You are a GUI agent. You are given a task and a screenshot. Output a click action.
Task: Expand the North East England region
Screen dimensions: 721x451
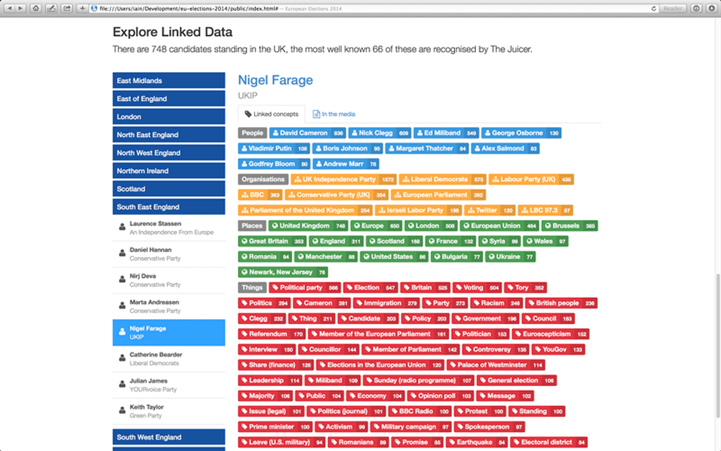point(169,134)
